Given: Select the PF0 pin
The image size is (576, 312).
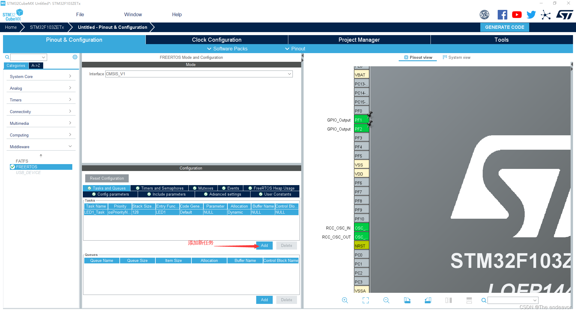Looking at the screenshot, I should pos(361,111).
